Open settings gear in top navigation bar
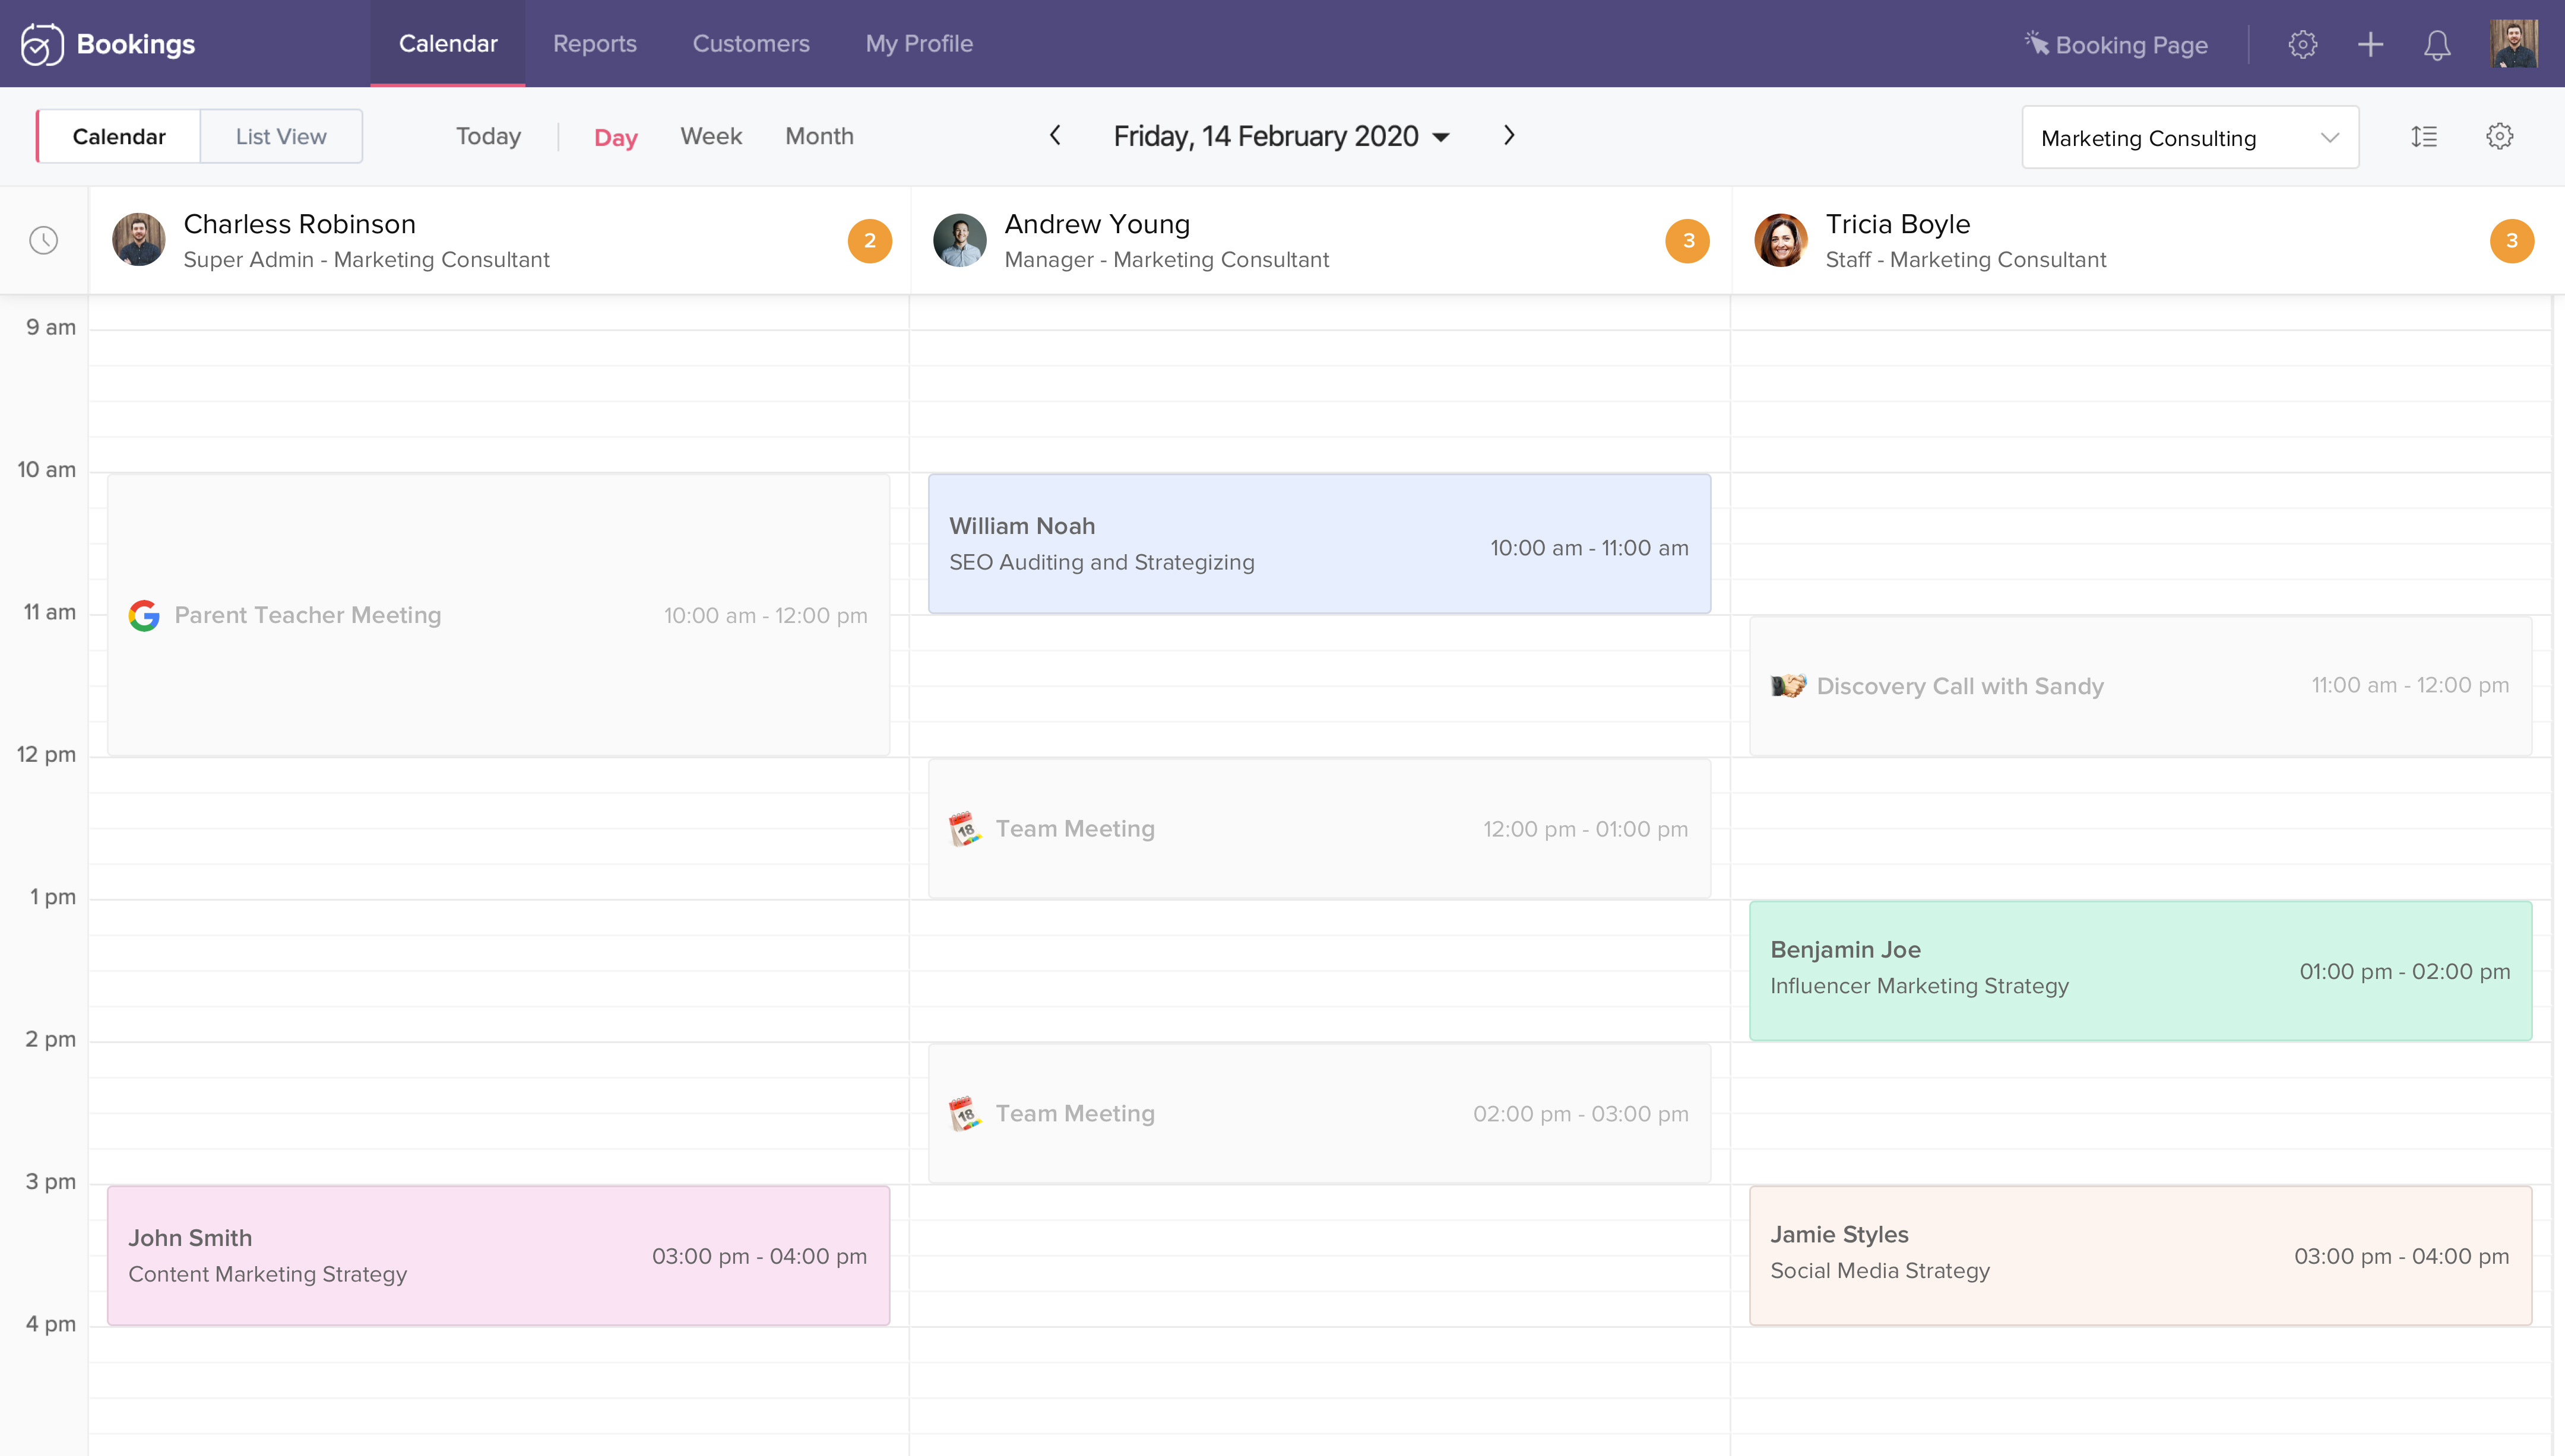The image size is (2565, 1456). [x=2302, y=44]
